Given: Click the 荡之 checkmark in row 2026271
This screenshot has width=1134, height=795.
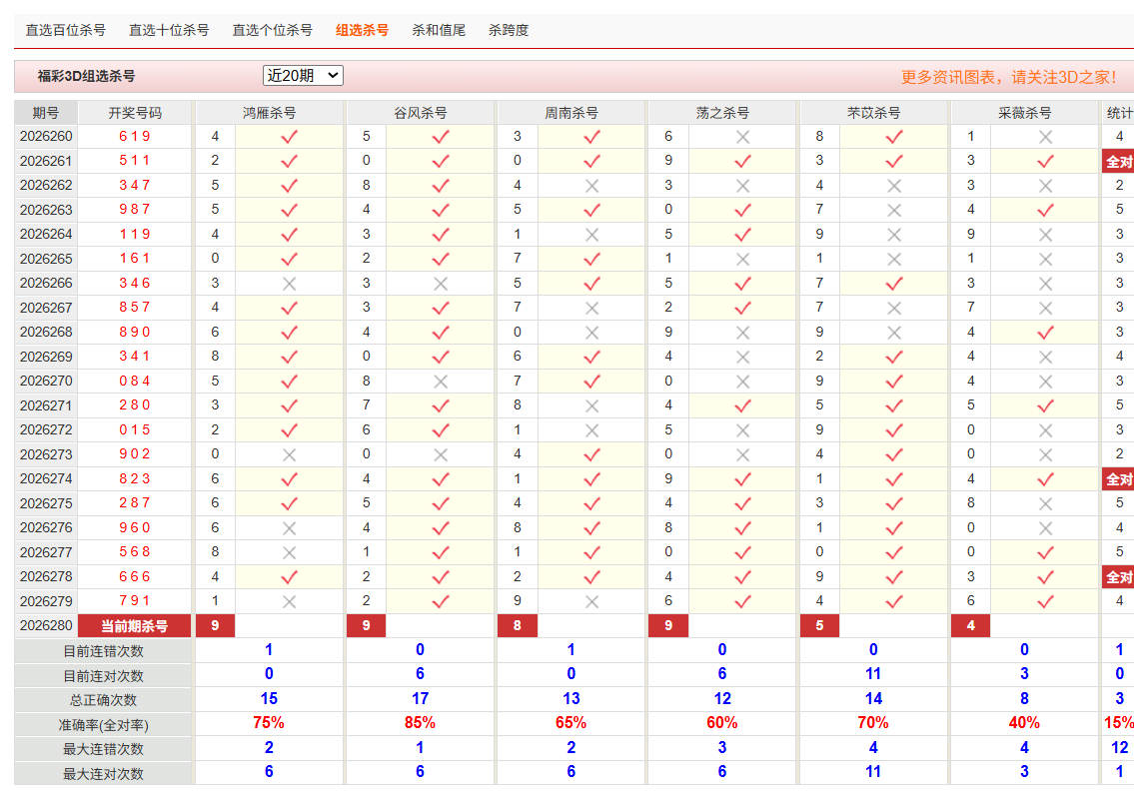Looking at the screenshot, I should pyautogui.click(x=742, y=406).
